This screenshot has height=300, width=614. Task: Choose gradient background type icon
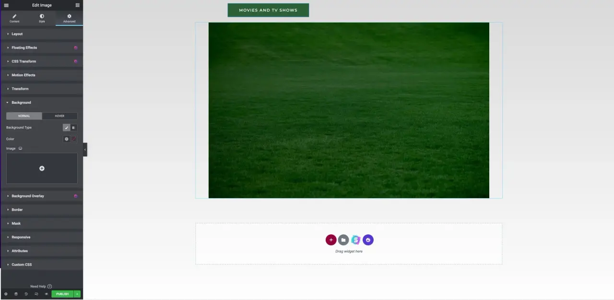coord(74,128)
